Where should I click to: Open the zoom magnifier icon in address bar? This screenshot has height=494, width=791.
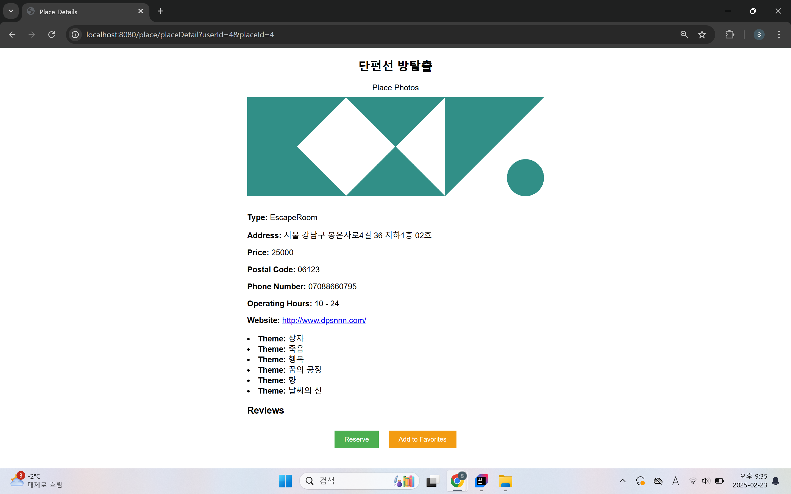coord(684,35)
